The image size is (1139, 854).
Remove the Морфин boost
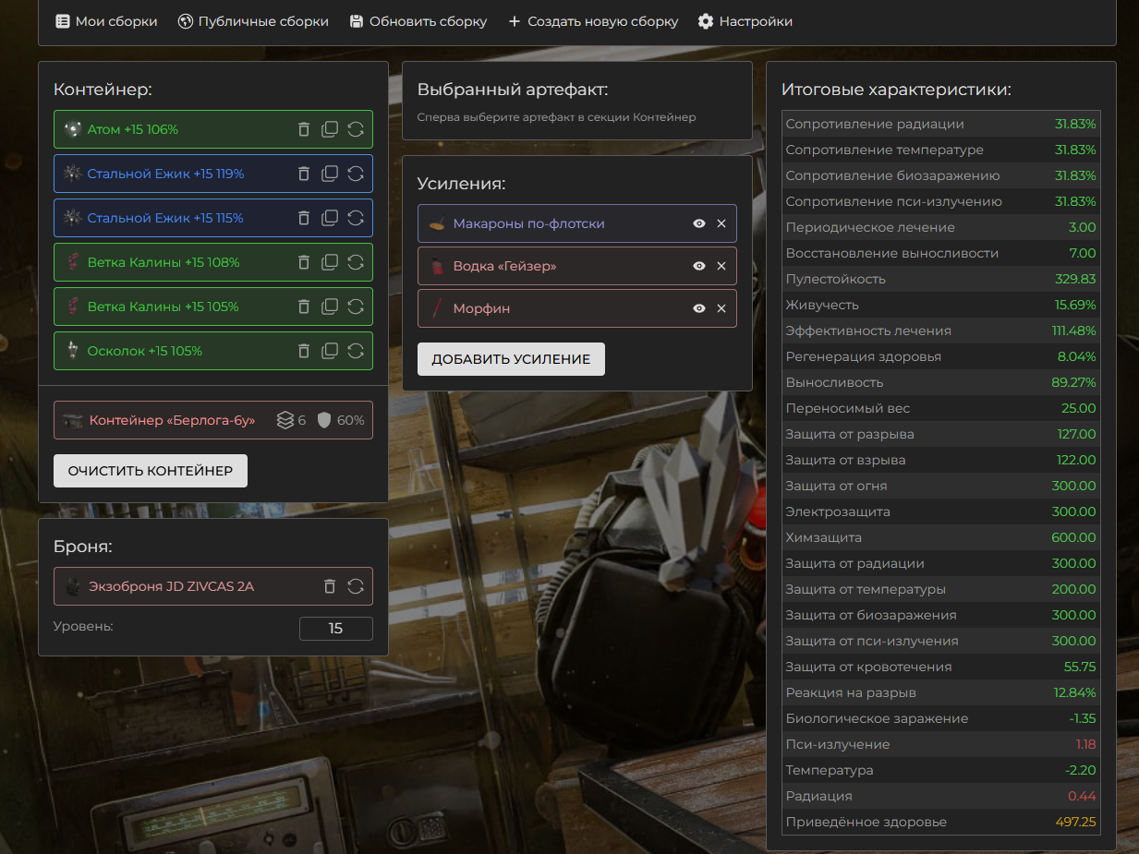(721, 308)
